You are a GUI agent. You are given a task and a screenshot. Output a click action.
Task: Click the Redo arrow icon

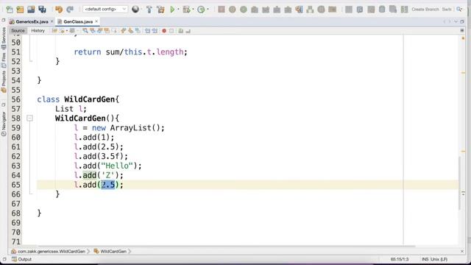click(x=70, y=10)
